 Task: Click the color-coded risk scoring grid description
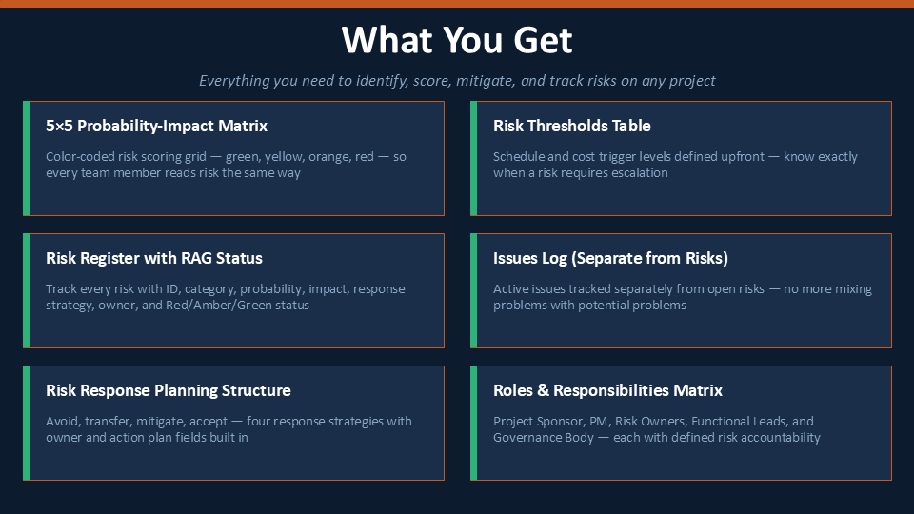tap(227, 165)
